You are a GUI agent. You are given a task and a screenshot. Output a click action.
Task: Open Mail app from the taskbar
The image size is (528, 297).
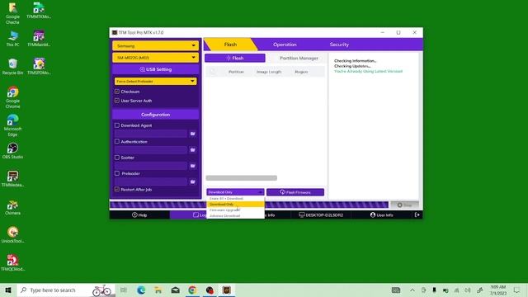click(x=175, y=290)
